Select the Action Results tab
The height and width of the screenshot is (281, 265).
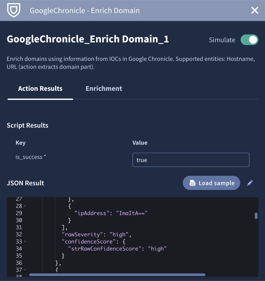[x=40, y=88]
